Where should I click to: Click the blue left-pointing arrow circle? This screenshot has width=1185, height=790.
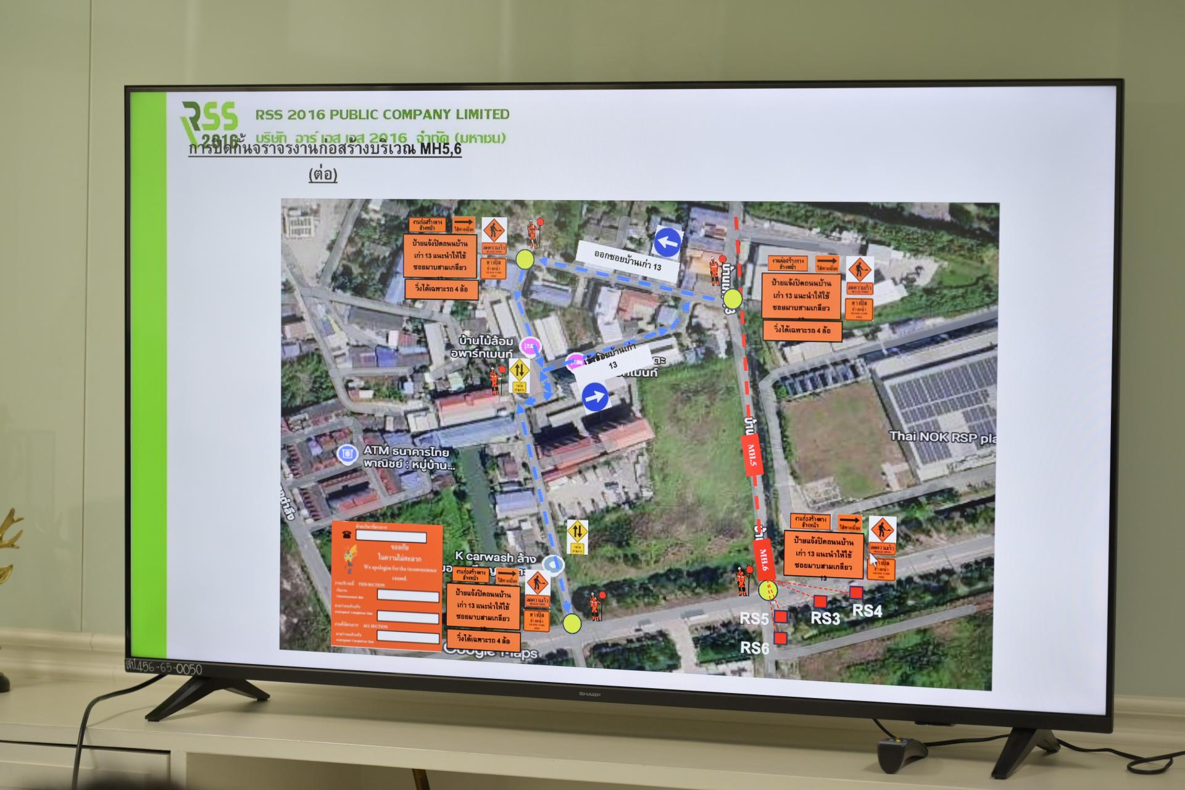pyautogui.click(x=667, y=242)
